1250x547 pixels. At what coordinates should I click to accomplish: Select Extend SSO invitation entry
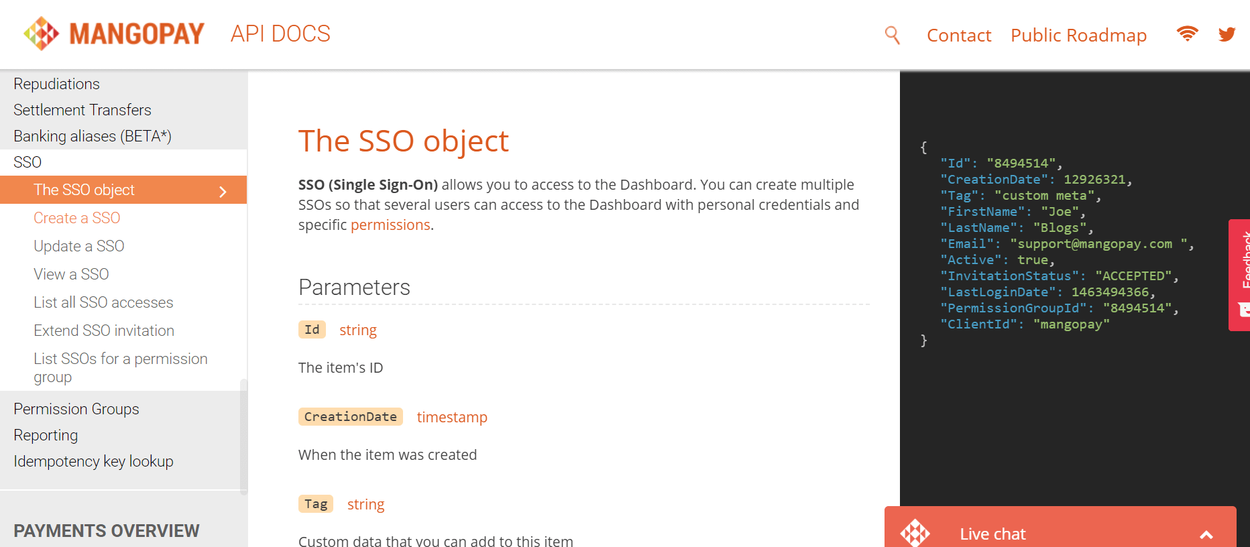[x=104, y=330]
